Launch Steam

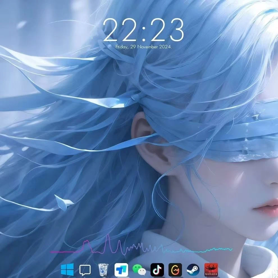tap(193, 270)
